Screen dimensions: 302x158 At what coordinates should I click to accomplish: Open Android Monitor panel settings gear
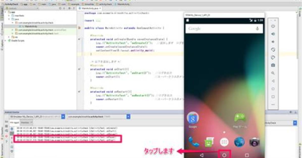point(291,112)
